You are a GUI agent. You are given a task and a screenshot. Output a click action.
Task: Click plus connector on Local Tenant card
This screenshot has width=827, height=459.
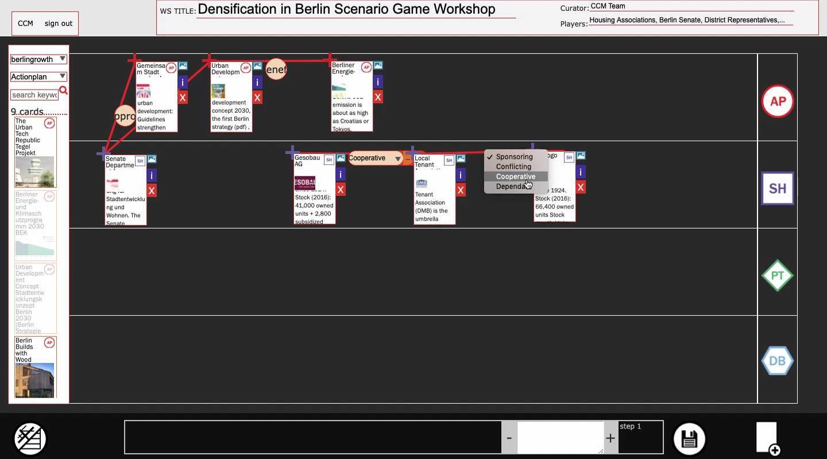coord(413,153)
